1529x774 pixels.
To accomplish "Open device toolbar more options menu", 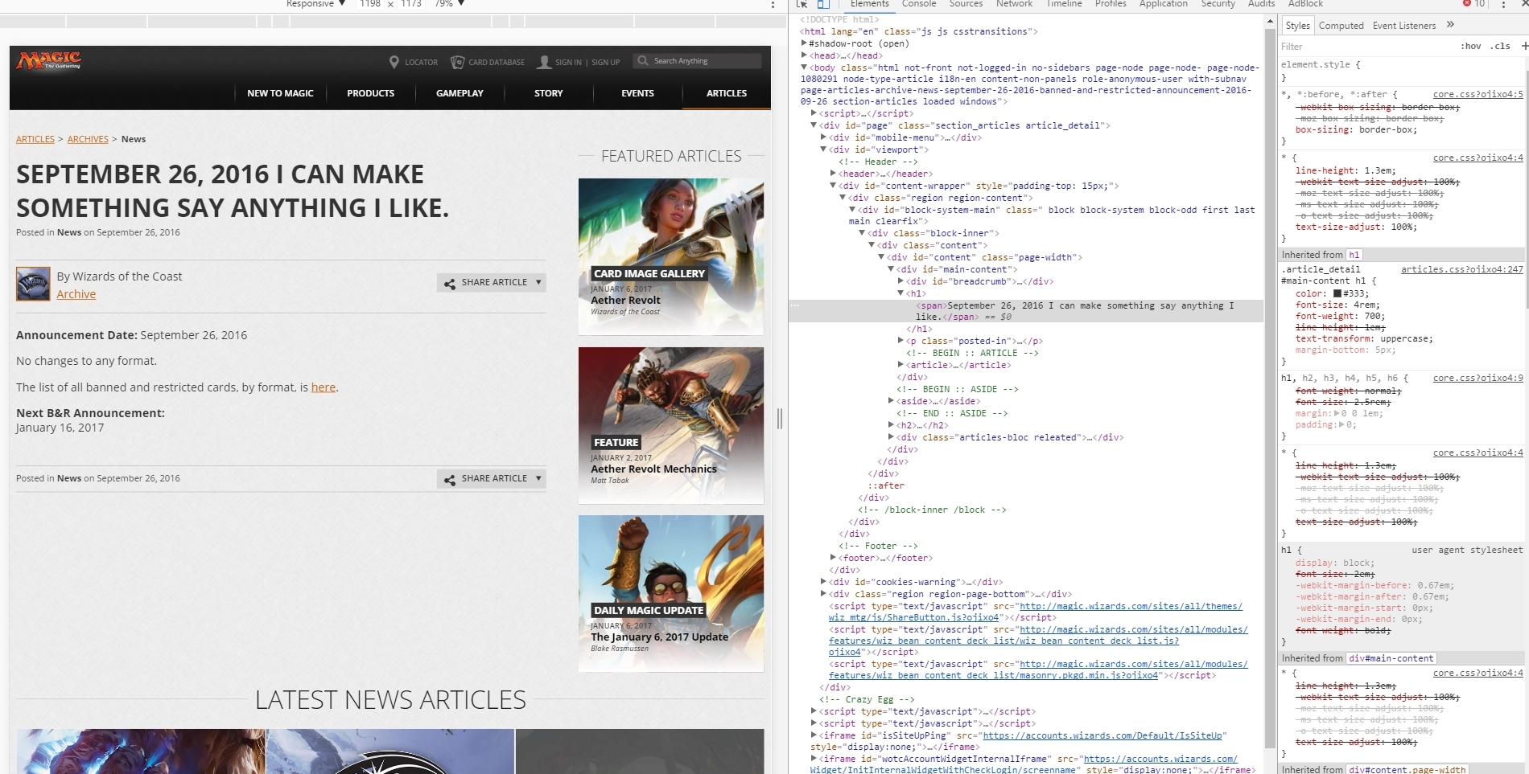I will click(773, 4).
